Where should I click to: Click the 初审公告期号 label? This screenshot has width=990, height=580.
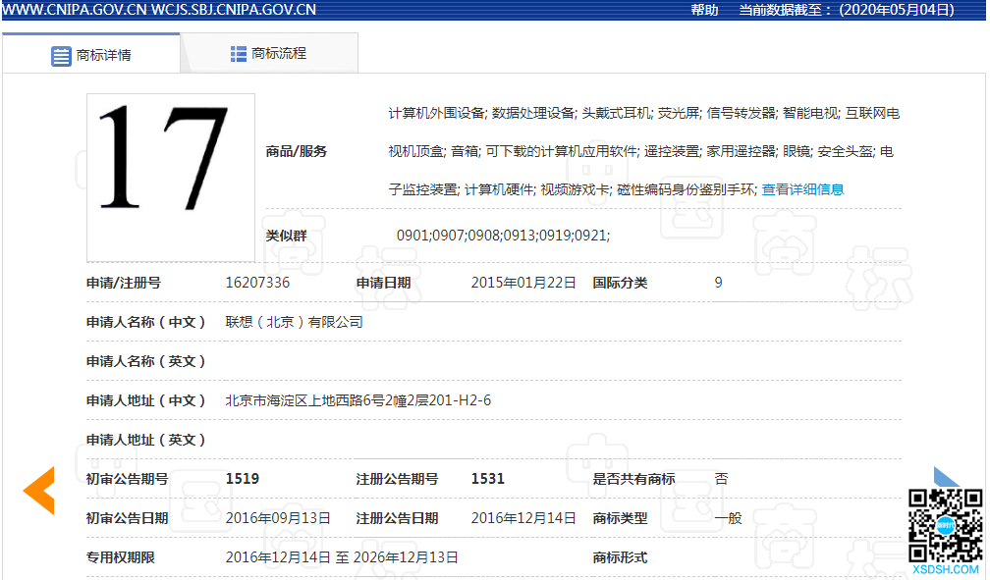[x=127, y=478]
